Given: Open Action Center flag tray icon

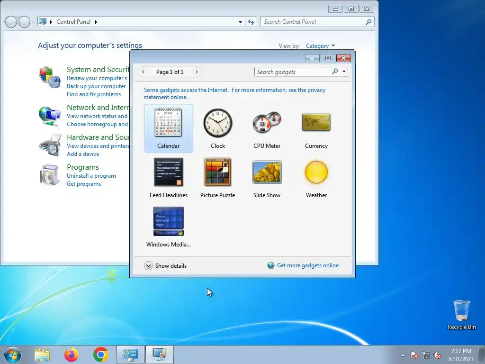Looking at the screenshot, I should pyautogui.click(x=414, y=355).
